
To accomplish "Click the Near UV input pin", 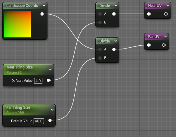I will (149, 14).
